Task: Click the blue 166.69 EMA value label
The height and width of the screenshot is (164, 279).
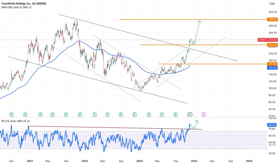Action: (272, 68)
